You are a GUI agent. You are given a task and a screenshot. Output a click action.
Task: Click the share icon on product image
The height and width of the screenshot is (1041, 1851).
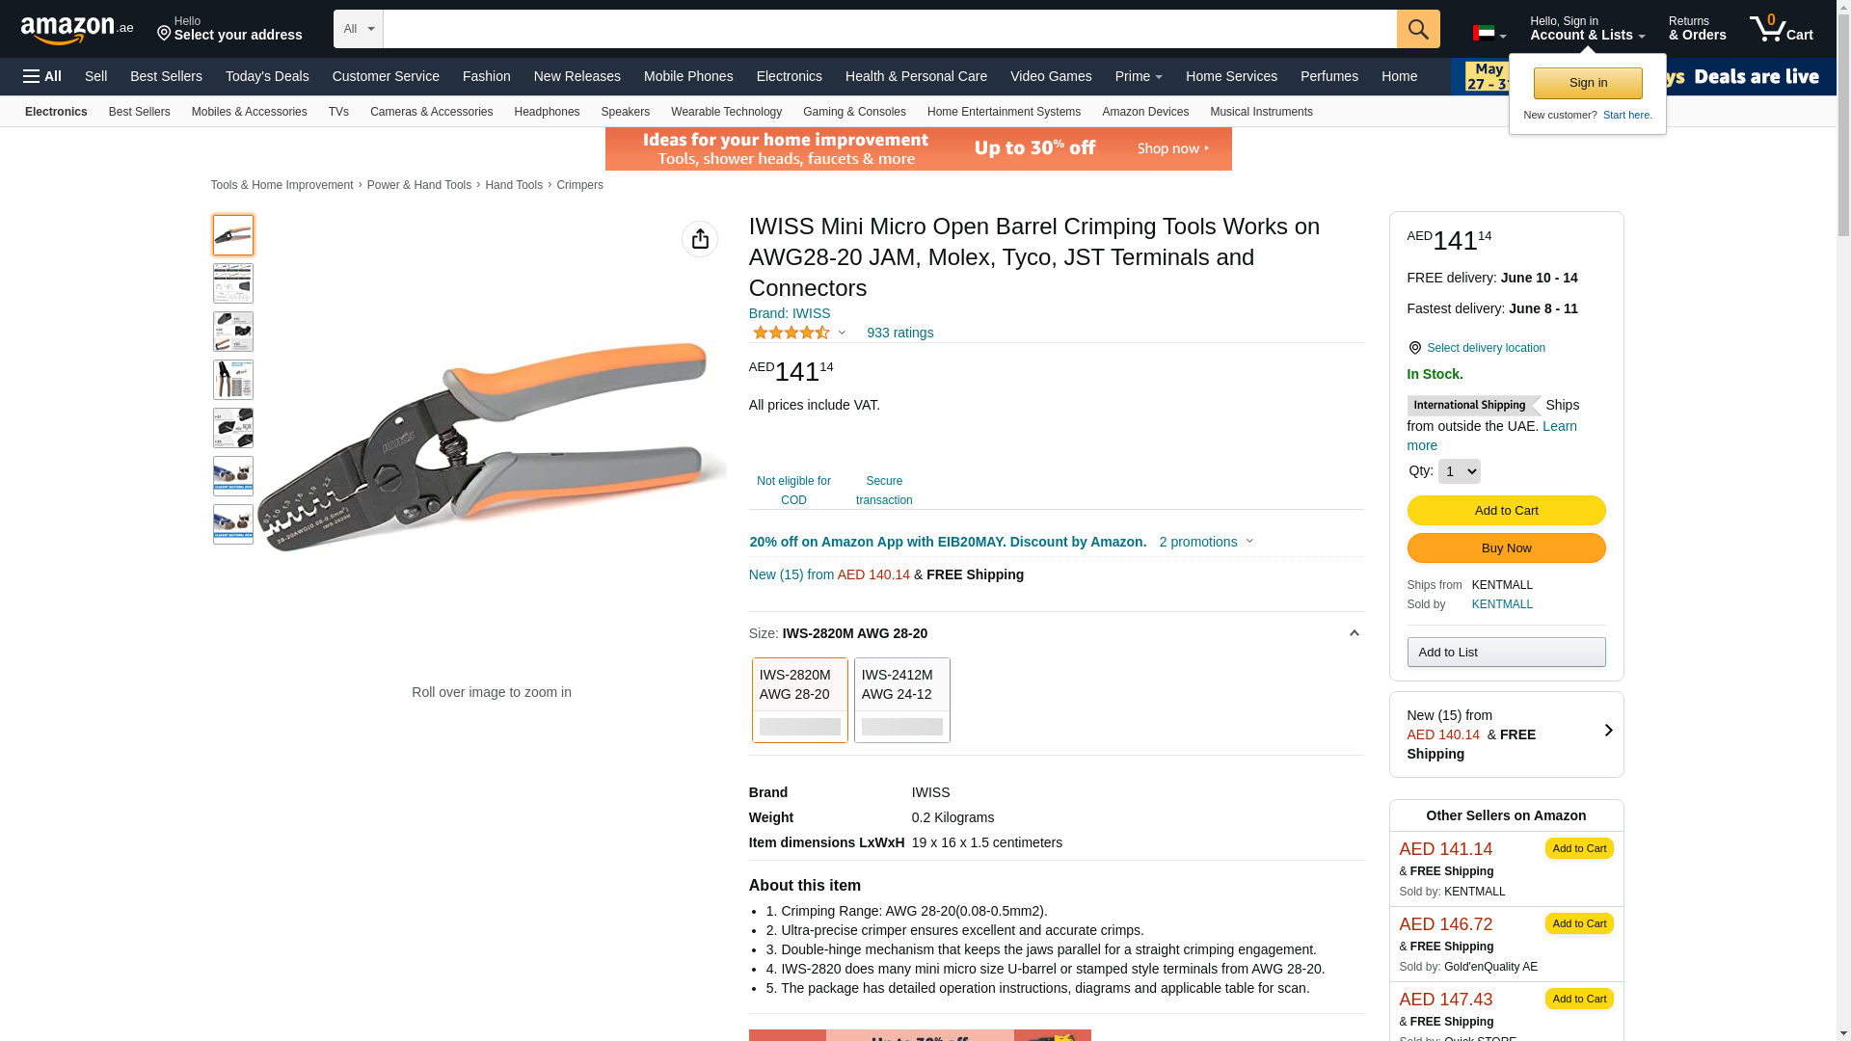click(x=700, y=239)
